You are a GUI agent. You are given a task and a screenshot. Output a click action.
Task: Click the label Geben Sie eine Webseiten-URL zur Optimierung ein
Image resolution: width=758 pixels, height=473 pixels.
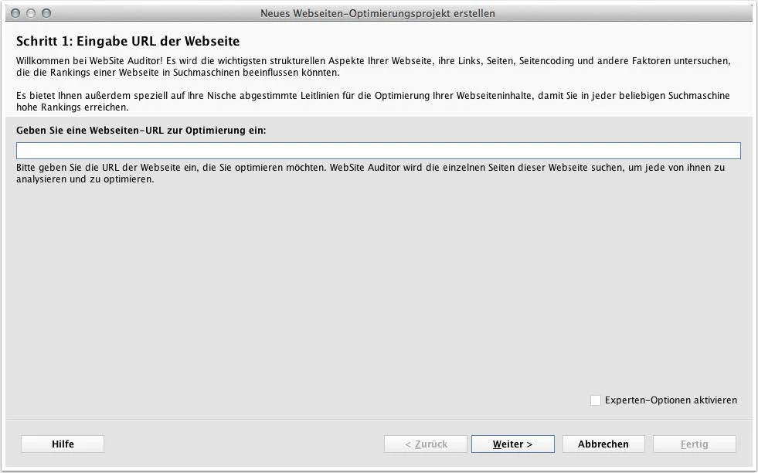pos(141,130)
